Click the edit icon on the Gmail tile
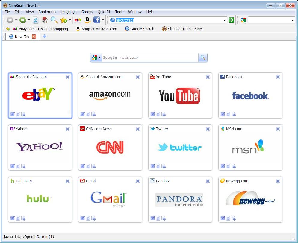Screen dimensions: 298x243 click(82, 218)
